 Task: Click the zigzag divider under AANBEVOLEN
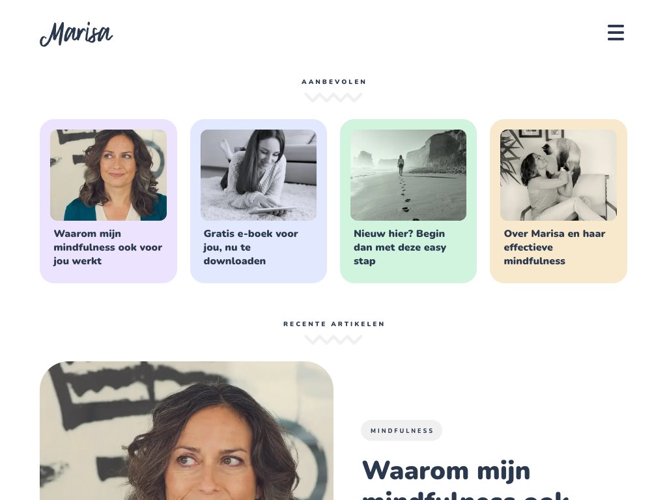pyautogui.click(x=333, y=98)
